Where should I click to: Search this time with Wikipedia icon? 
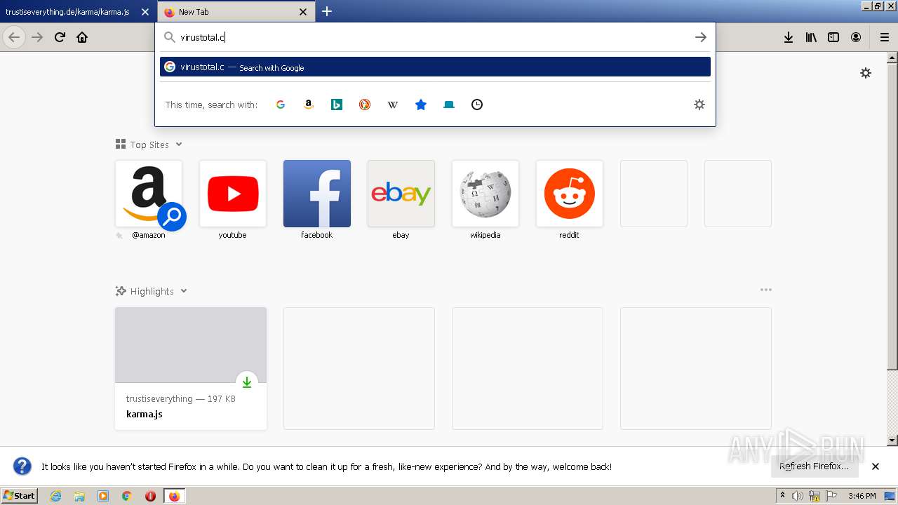coord(393,105)
